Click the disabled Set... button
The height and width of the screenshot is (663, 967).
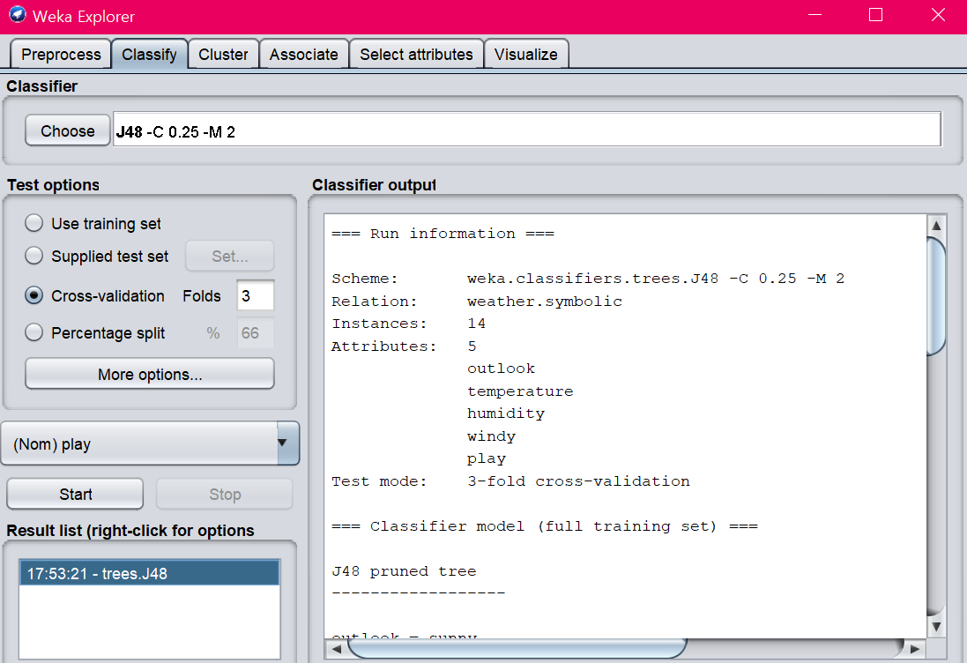230,256
